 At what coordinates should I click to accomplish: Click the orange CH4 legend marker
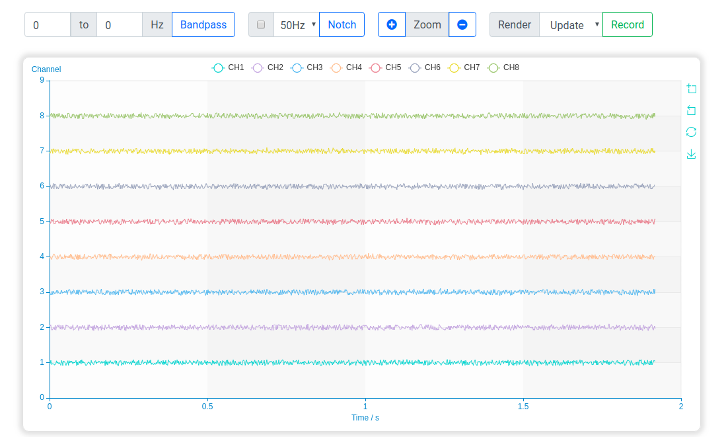tap(336, 67)
